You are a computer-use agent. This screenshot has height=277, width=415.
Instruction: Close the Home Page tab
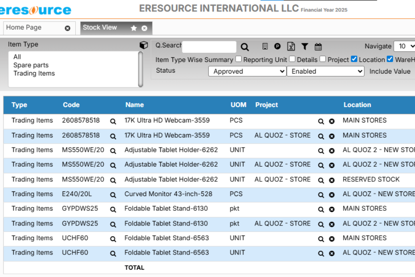coord(67,28)
